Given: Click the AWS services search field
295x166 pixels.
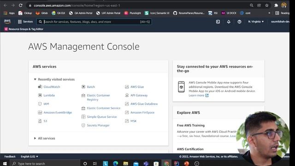Looking at the screenshot, I should [94, 22].
